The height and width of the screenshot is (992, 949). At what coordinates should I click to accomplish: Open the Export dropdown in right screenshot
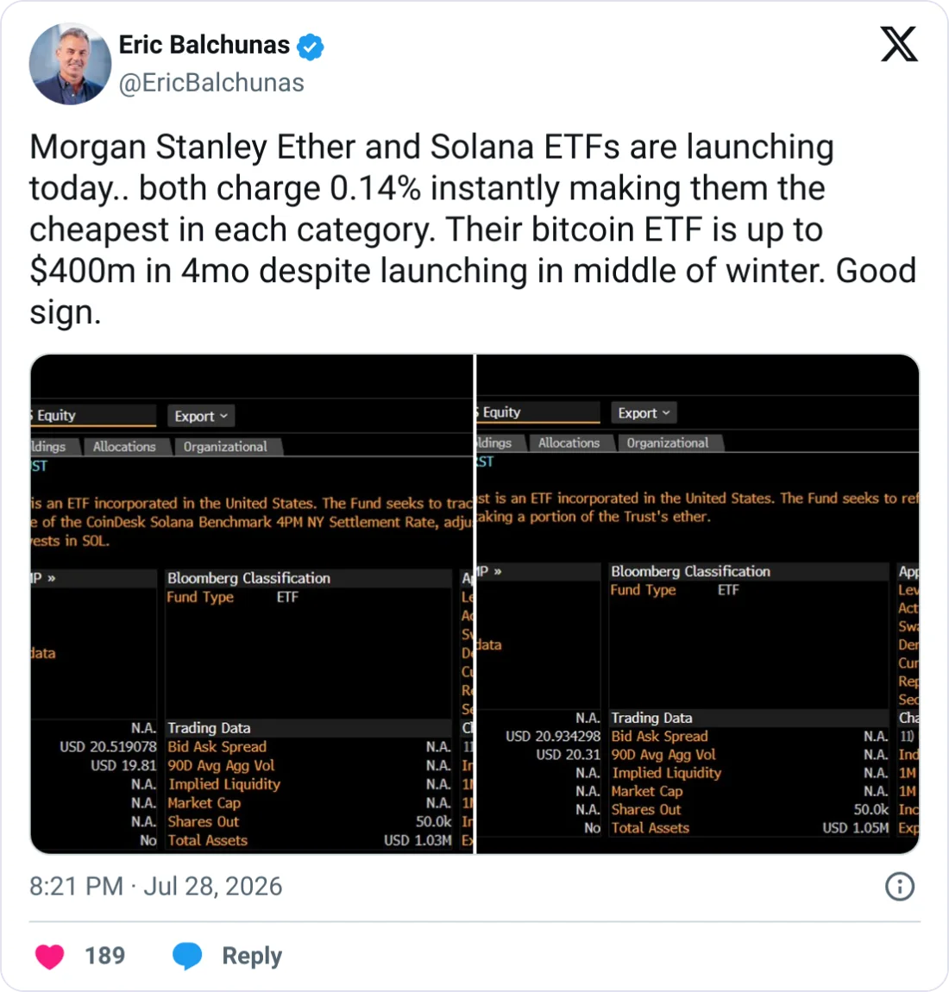tap(644, 413)
